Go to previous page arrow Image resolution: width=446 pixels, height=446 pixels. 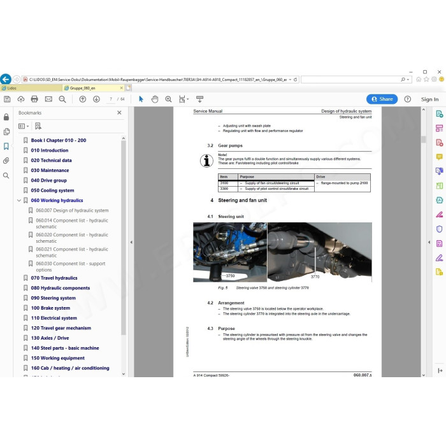[x=82, y=99]
